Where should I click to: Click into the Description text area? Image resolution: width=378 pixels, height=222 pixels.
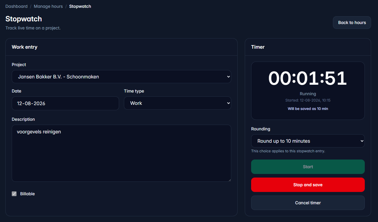point(121,153)
